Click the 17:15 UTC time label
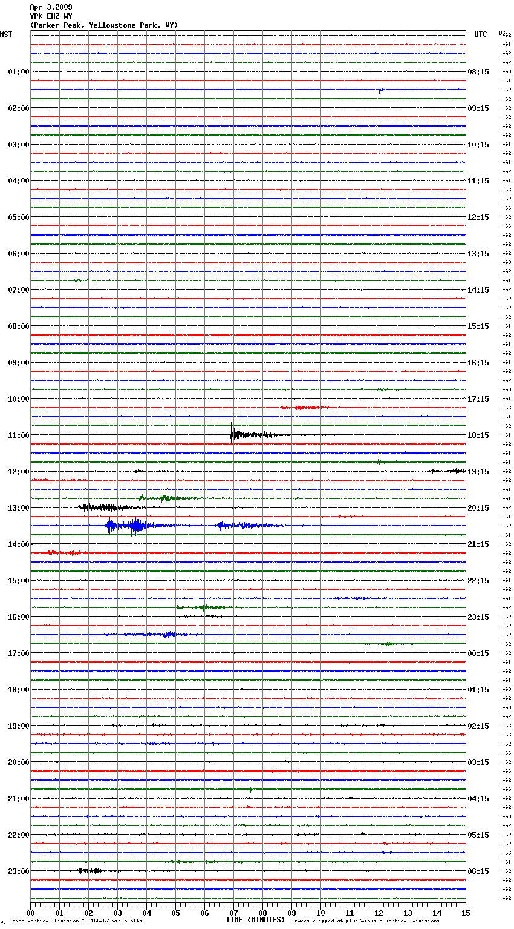This screenshot has height=929, width=514. [x=478, y=399]
